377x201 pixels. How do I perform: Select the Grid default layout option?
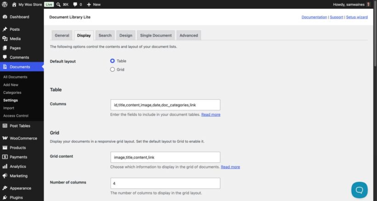(x=112, y=69)
